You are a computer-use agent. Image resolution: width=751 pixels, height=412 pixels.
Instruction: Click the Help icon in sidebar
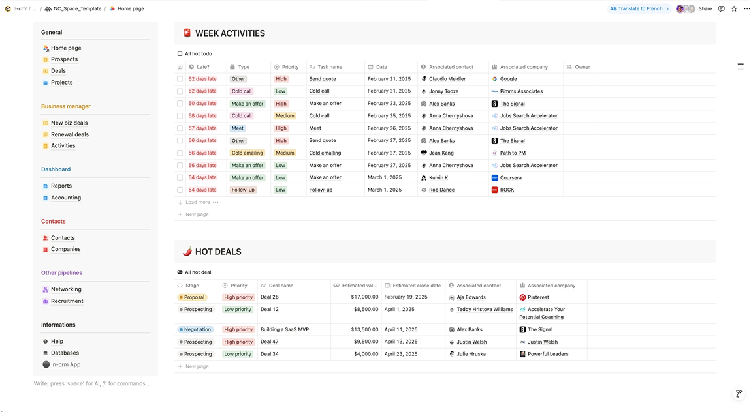tap(46, 341)
